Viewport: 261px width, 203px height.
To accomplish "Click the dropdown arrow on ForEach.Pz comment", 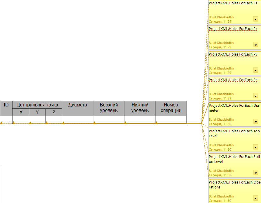I will coord(255,96).
